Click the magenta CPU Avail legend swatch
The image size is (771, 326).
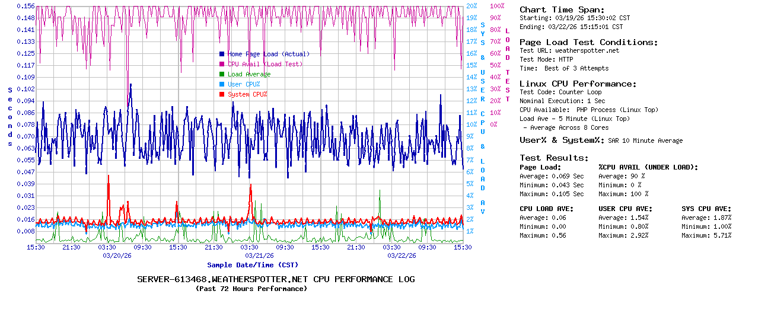pos(222,64)
